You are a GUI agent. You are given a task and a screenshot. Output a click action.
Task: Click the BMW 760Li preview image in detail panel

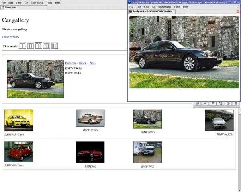tap(35, 79)
